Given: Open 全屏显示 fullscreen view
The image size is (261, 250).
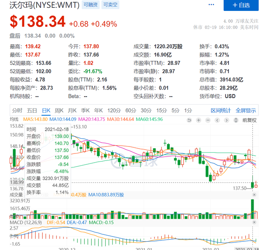Looking at the screenshot, I should click(x=246, y=110).
